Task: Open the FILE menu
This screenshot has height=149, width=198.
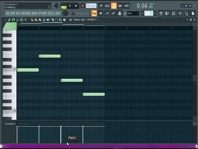Action: tap(8, 13)
